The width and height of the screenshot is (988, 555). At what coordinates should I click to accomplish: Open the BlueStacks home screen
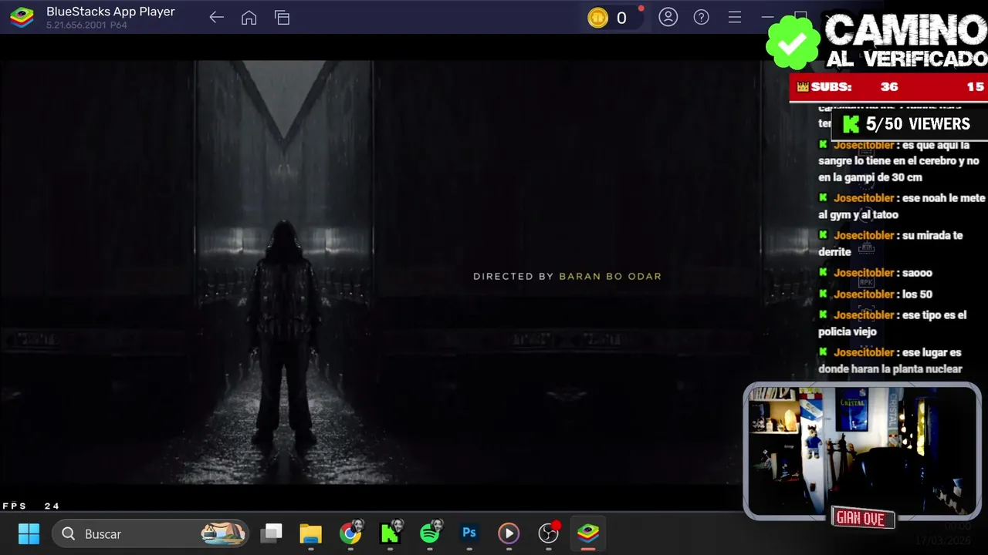(x=249, y=18)
